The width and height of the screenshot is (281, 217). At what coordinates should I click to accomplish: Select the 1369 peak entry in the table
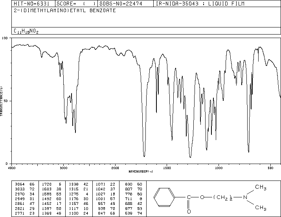(x=51, y=213)
